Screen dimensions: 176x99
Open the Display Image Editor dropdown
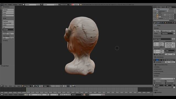pyautogui.click(x=167, y=34)
